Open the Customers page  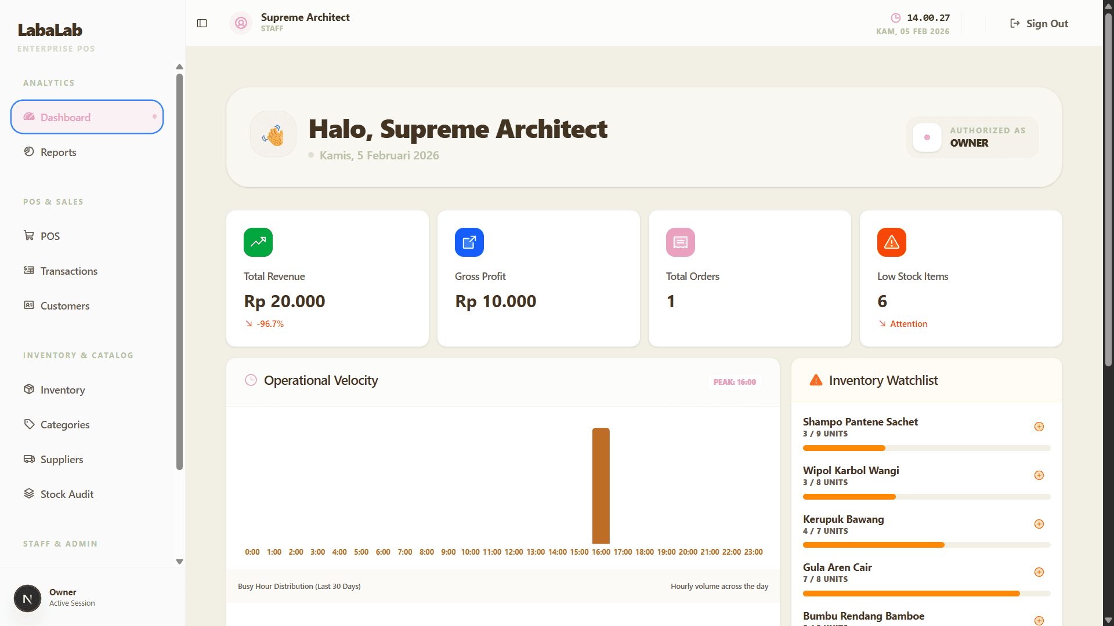tap(87, 305)
